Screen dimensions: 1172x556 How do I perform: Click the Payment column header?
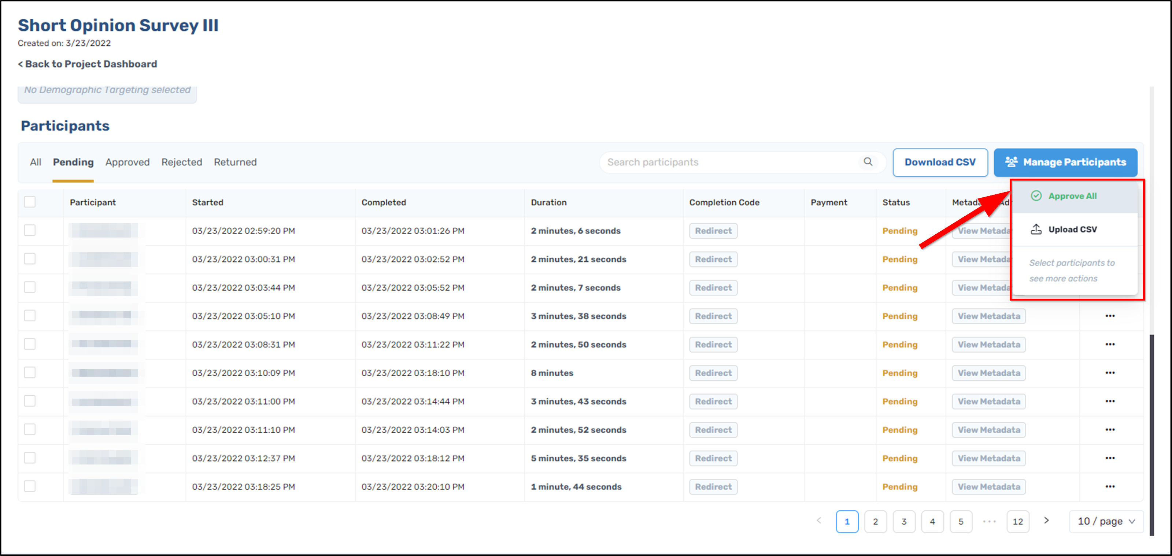point(828,202)
